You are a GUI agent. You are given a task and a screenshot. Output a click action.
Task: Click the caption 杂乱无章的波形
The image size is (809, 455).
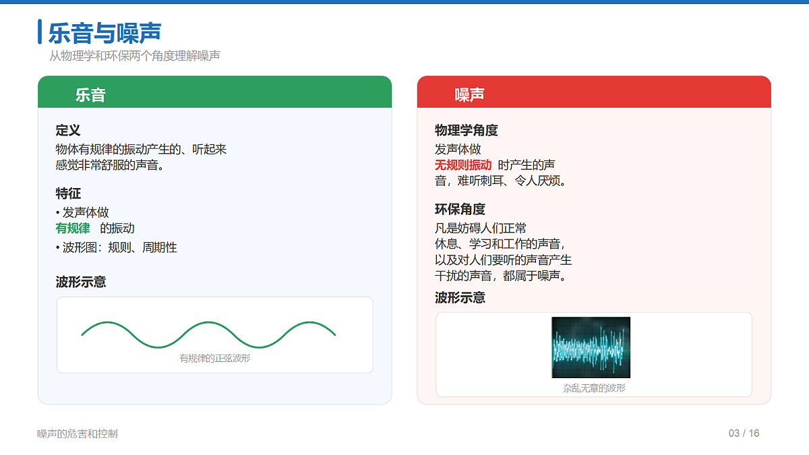click(594, 388)
